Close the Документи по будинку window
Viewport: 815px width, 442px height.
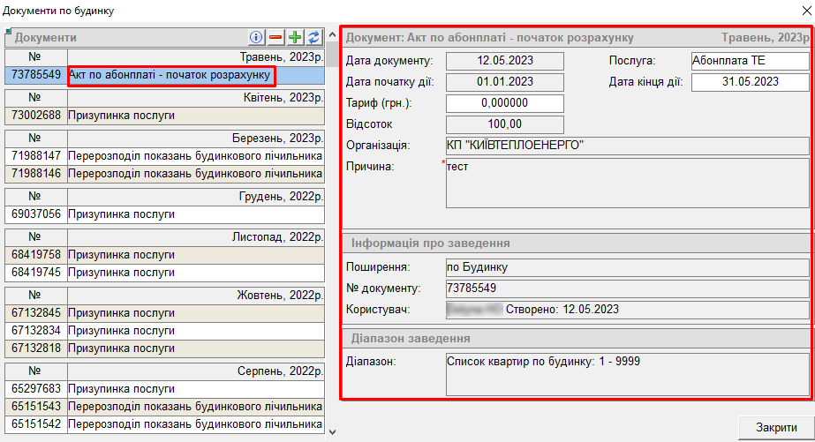coord(805,11)
